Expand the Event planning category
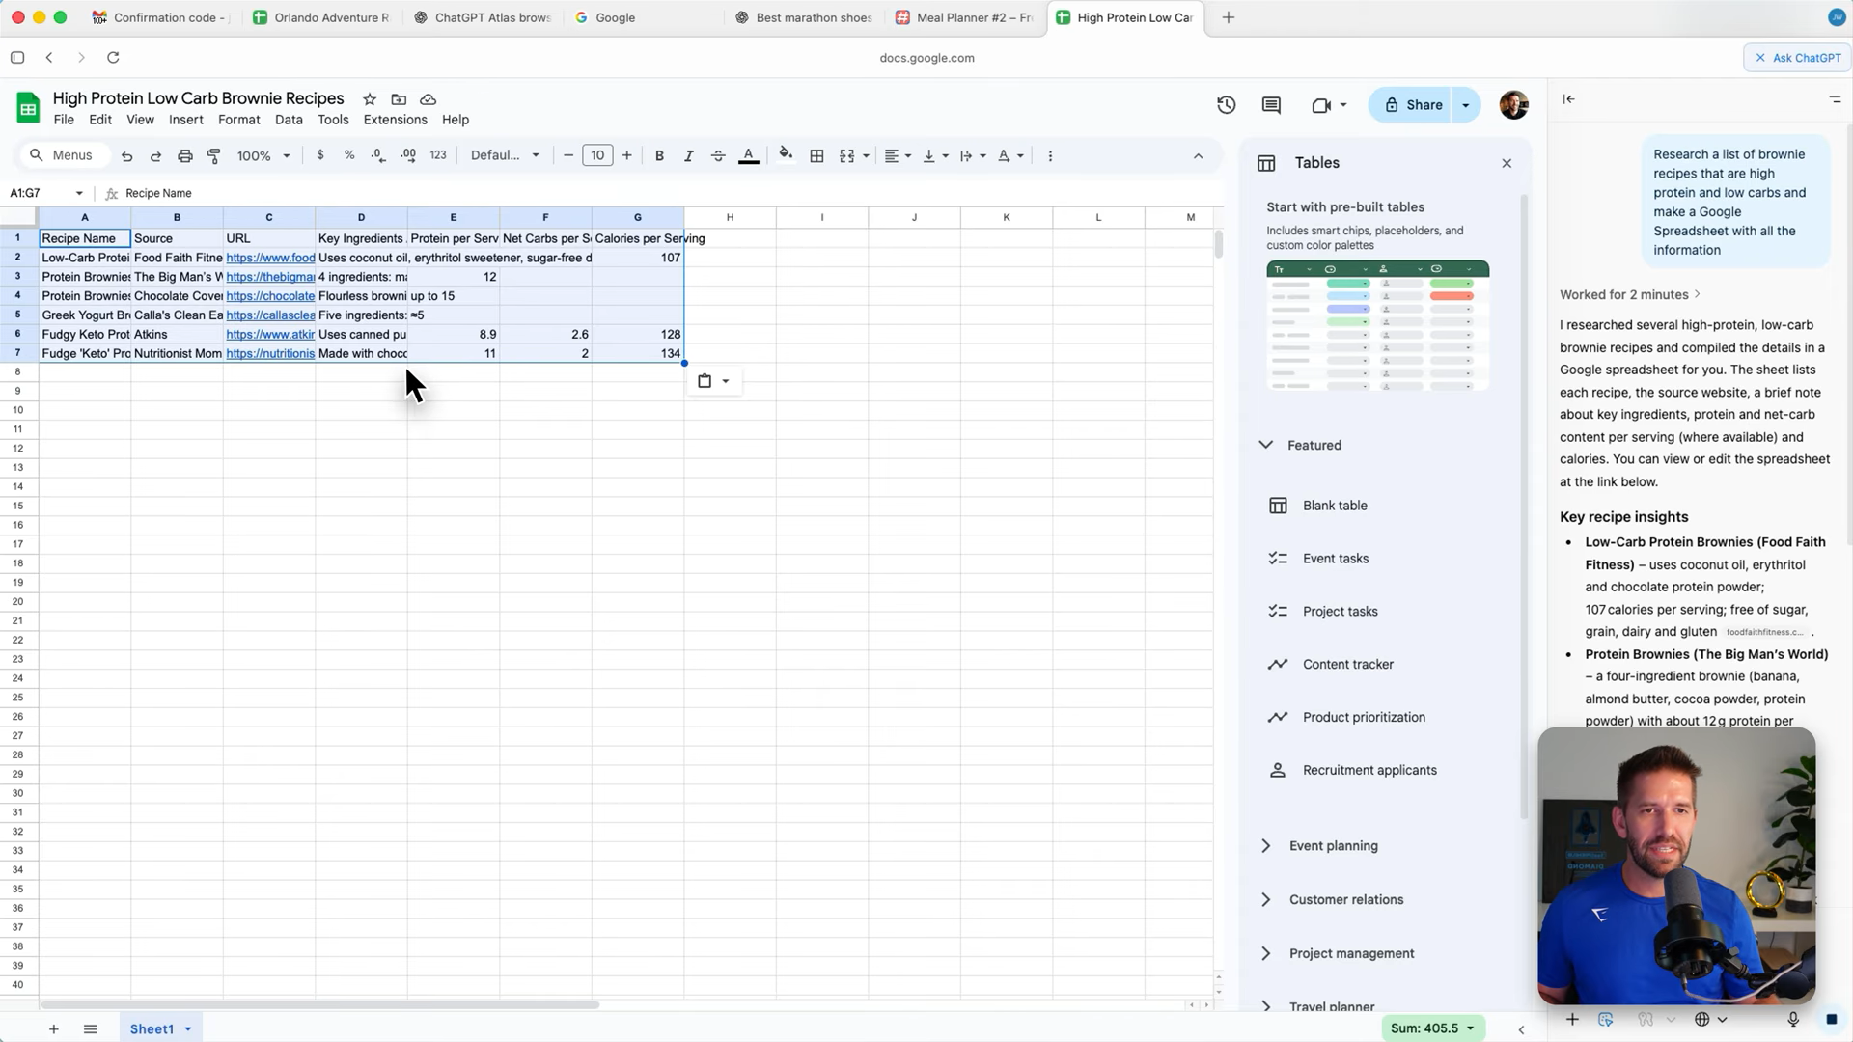Screen dimensions: 1853x1042 [1266, 846]
